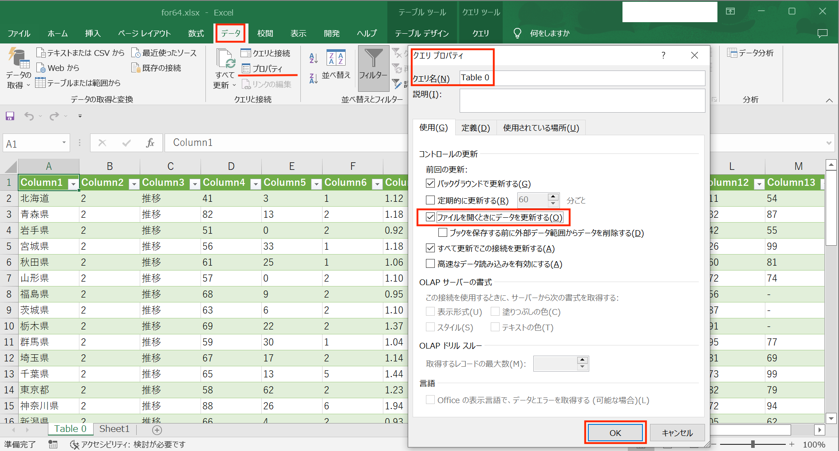Add a new sheet with plus icon
The image size is (839, 451).
[157, 430]
